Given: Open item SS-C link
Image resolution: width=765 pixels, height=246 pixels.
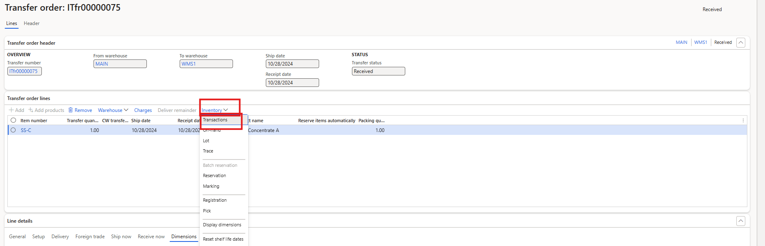Looking at the screenshot, I should [x=26, y=130].
